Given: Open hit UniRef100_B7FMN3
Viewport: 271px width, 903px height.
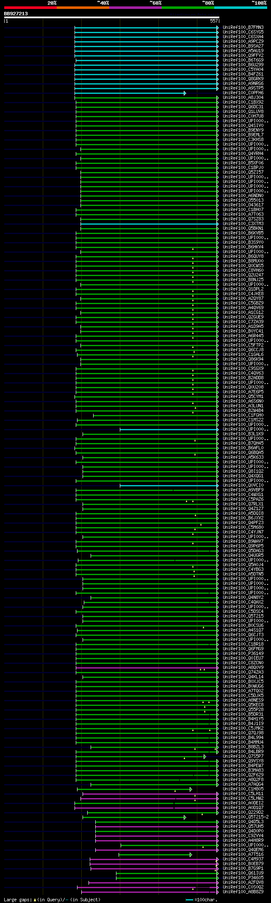Looking at the screenshot, I should point(243,28).
